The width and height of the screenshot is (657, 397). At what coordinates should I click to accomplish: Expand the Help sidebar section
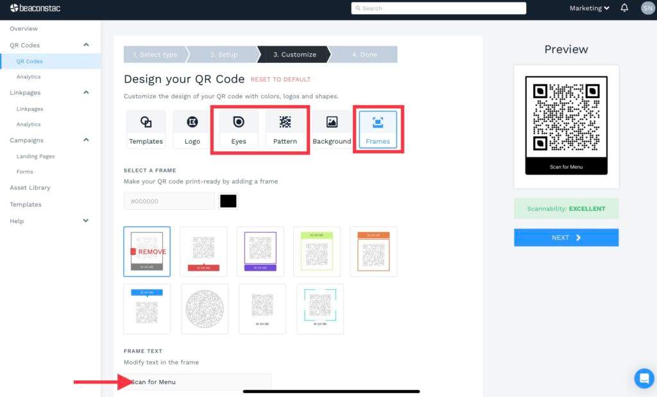85,220
